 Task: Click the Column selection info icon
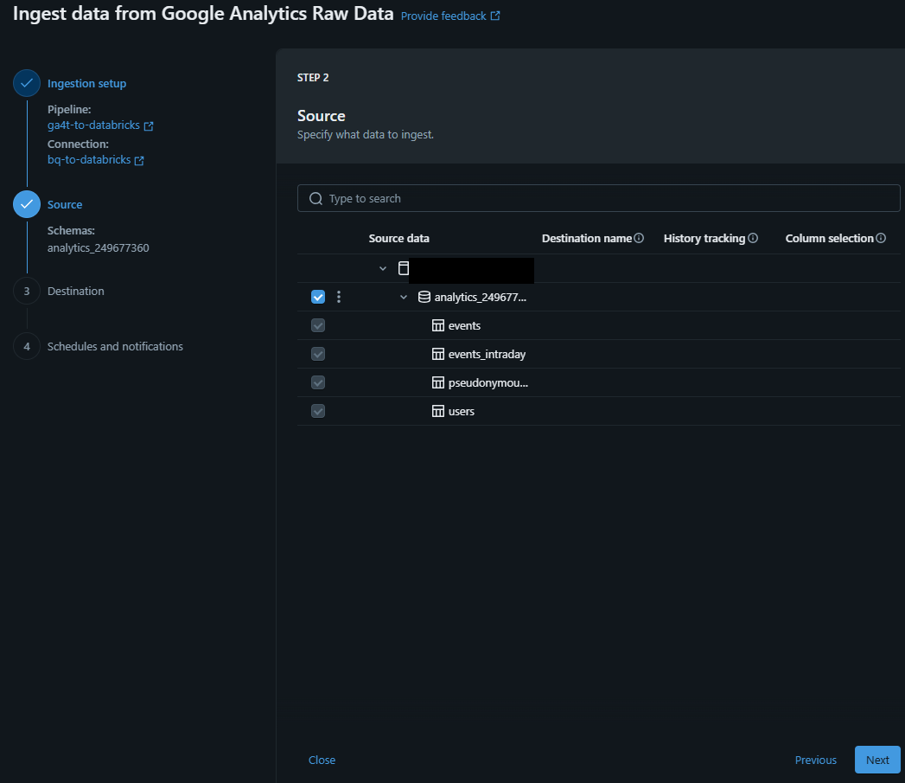(881, 238)
